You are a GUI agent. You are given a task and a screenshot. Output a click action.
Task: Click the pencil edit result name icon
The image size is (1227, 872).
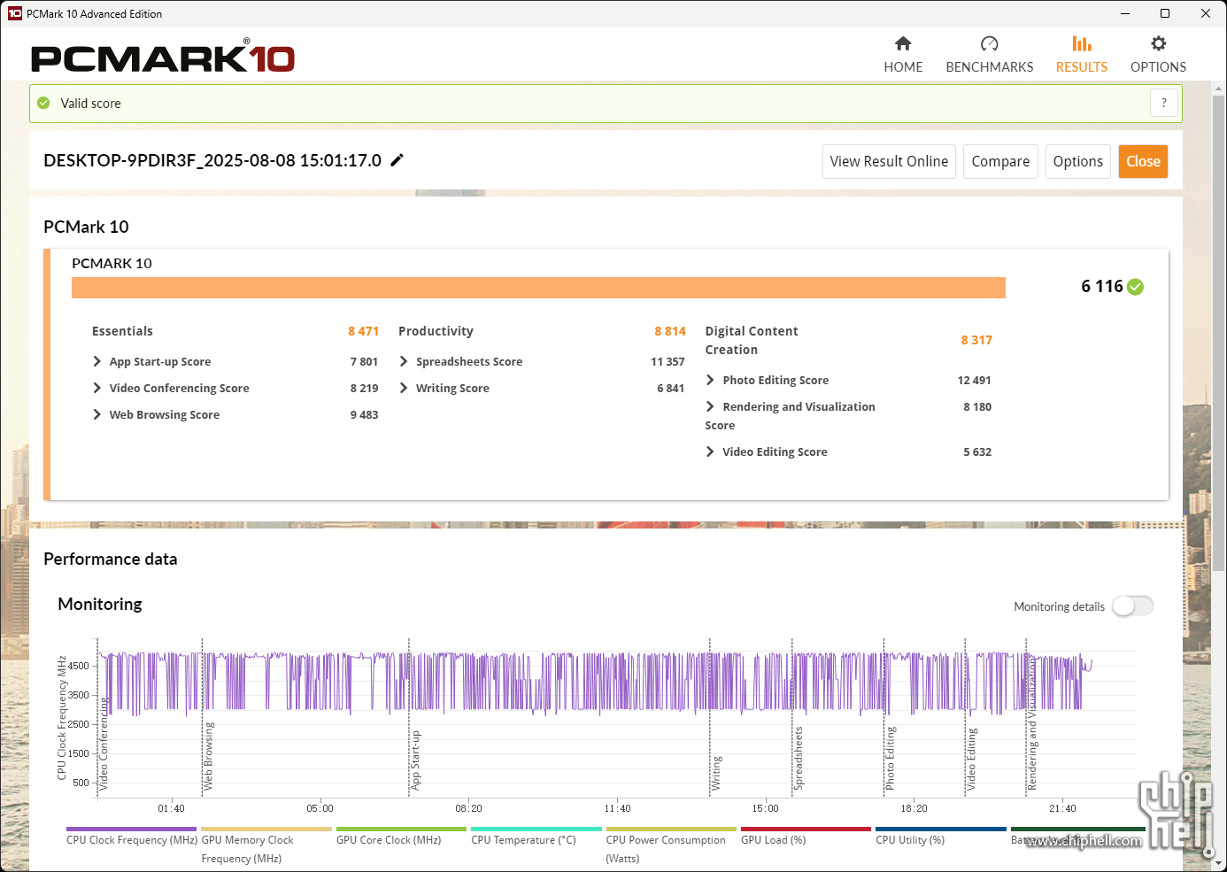pos(397,160)
